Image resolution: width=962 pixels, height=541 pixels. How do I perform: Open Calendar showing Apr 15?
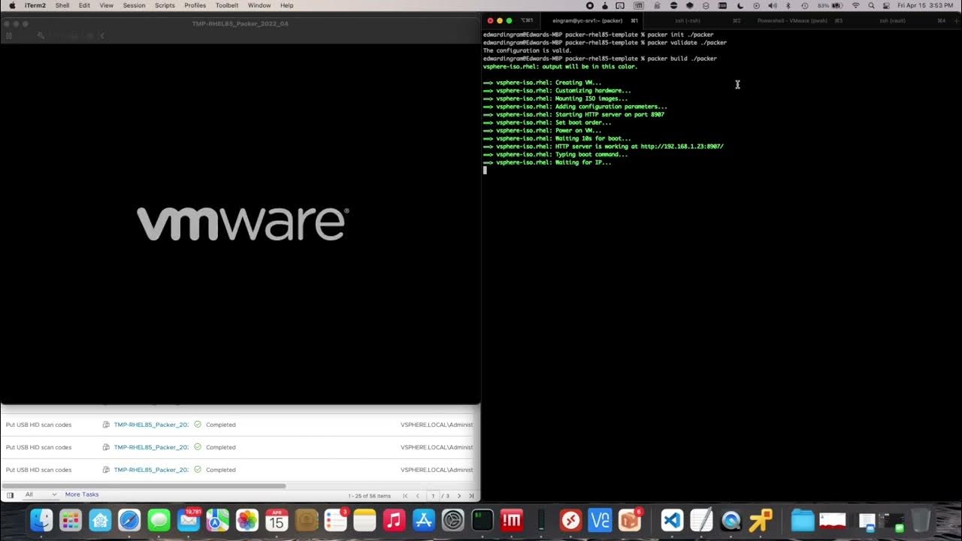[x=277, y=520]
